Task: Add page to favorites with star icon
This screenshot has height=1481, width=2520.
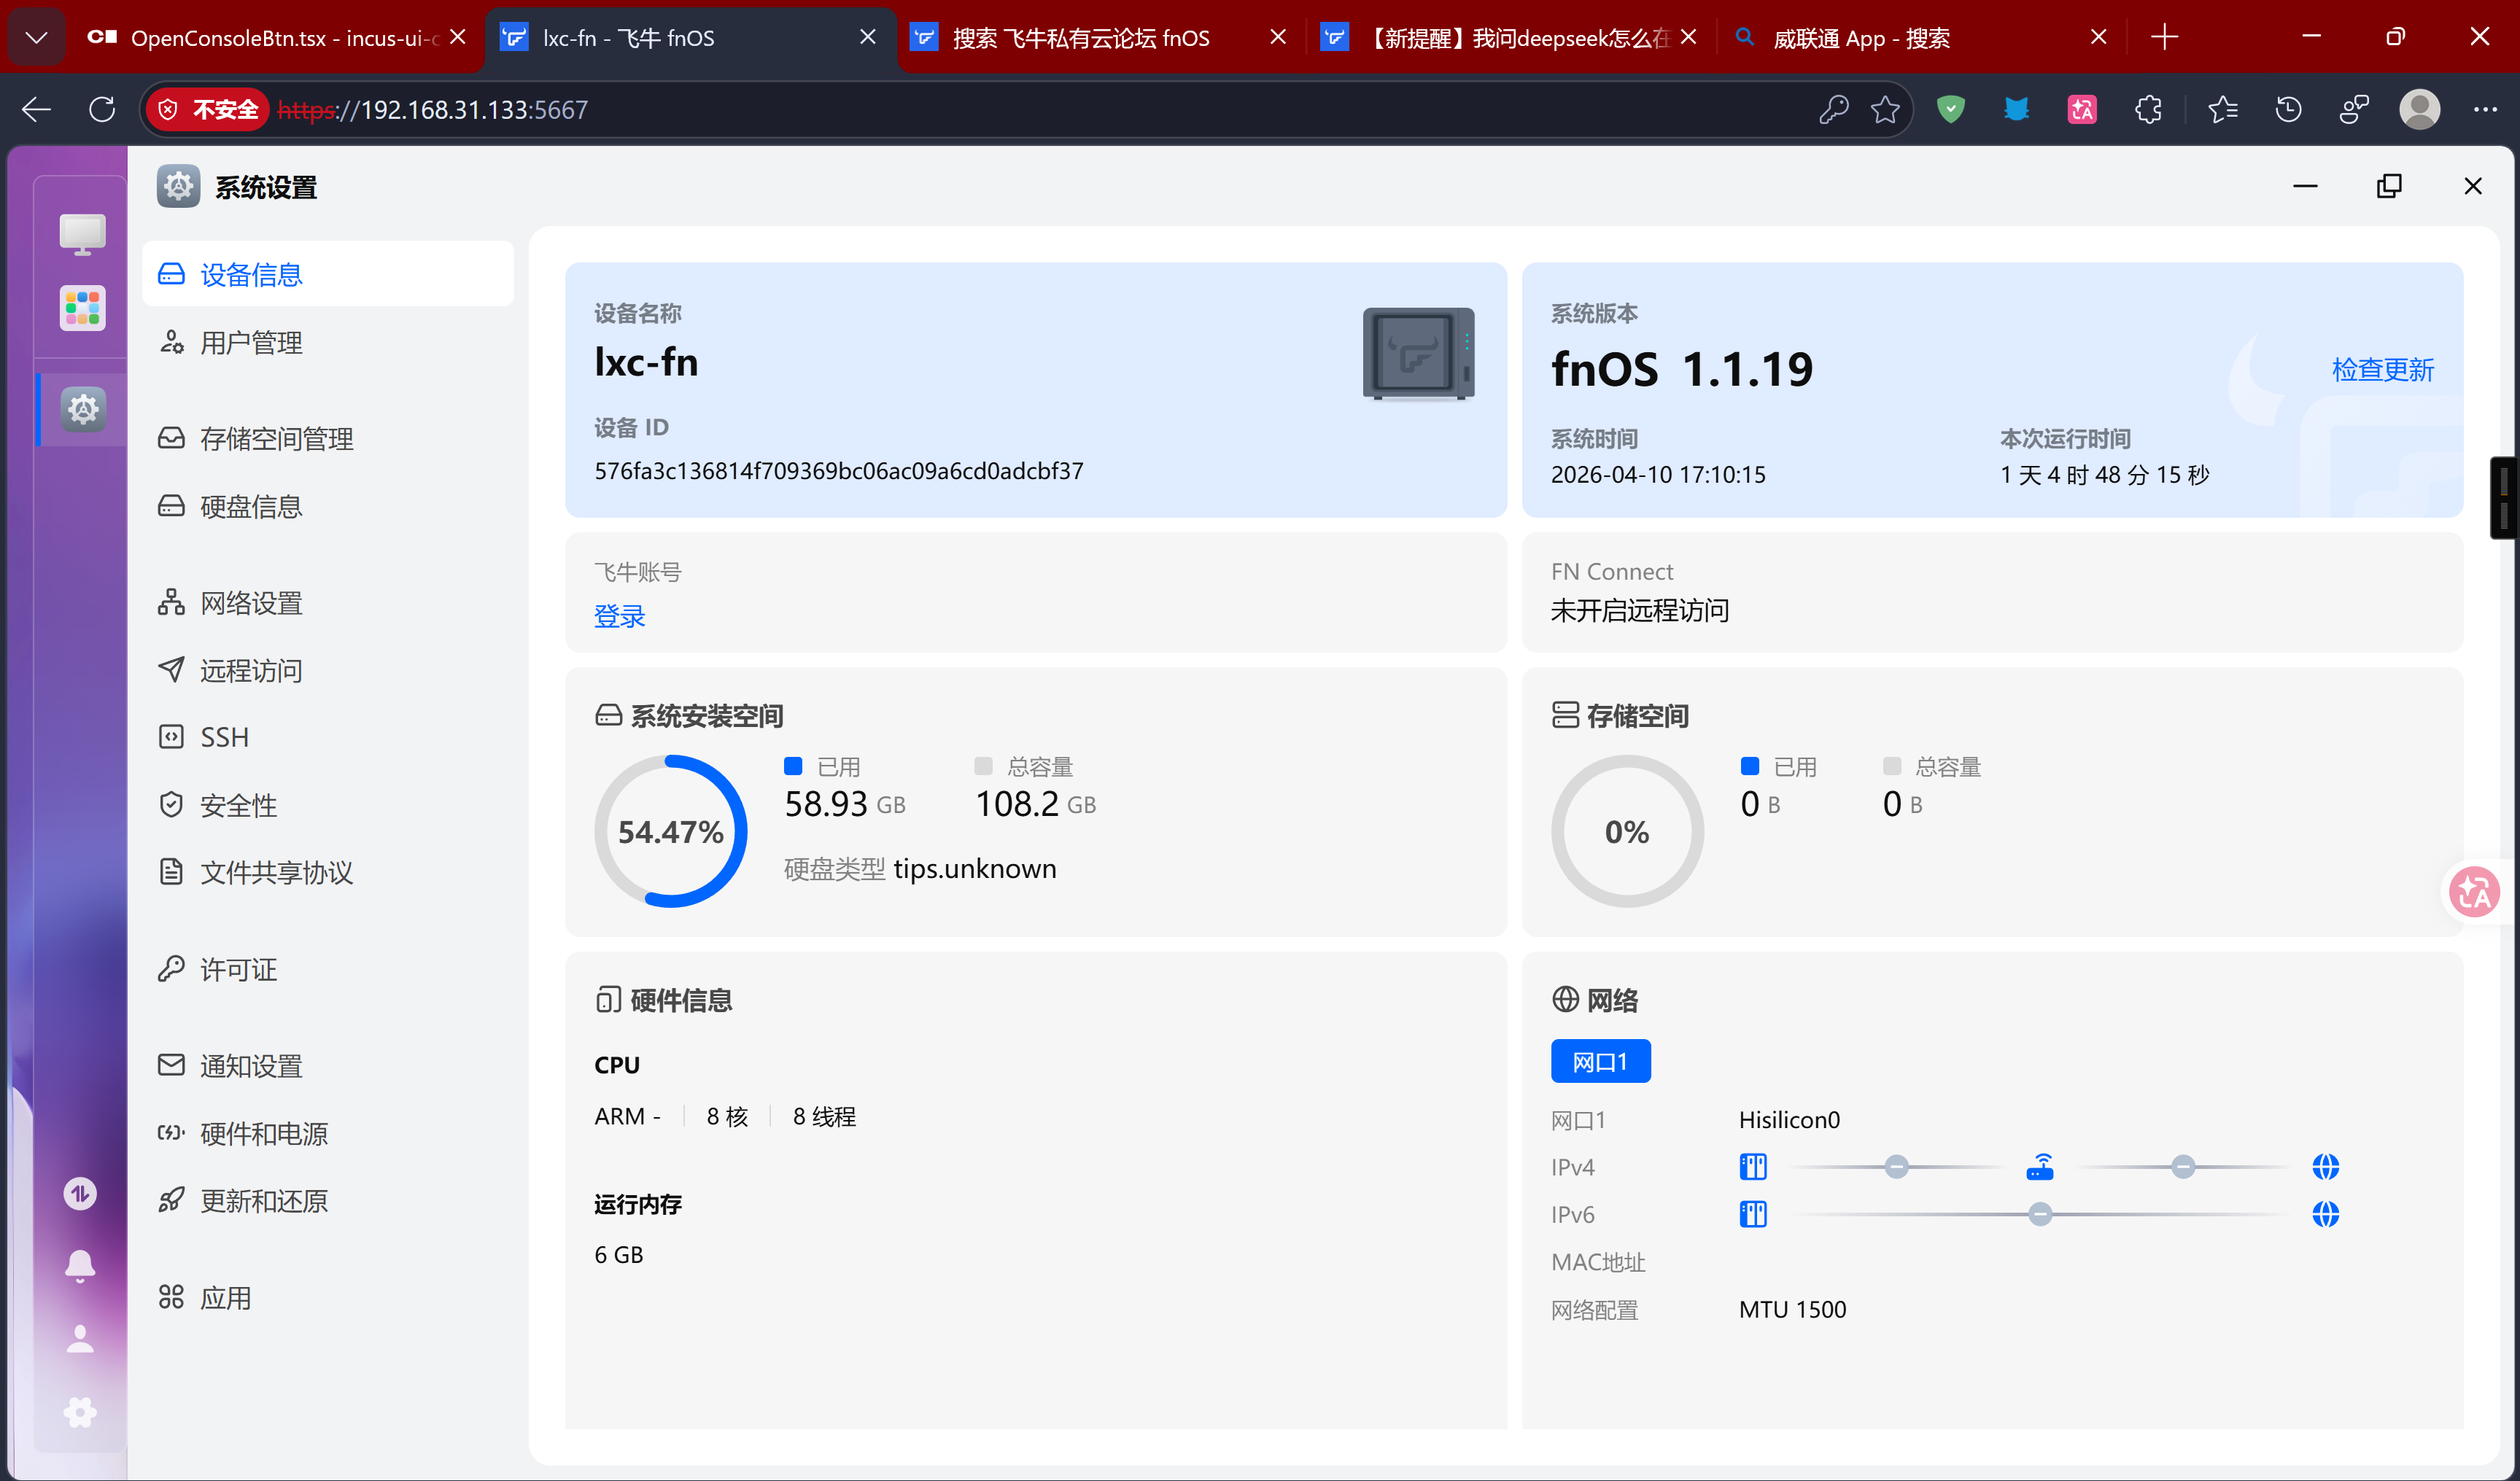Action: click(1885, 109)
